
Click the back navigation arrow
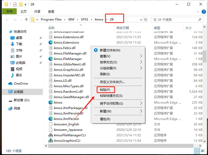[7, 20]
